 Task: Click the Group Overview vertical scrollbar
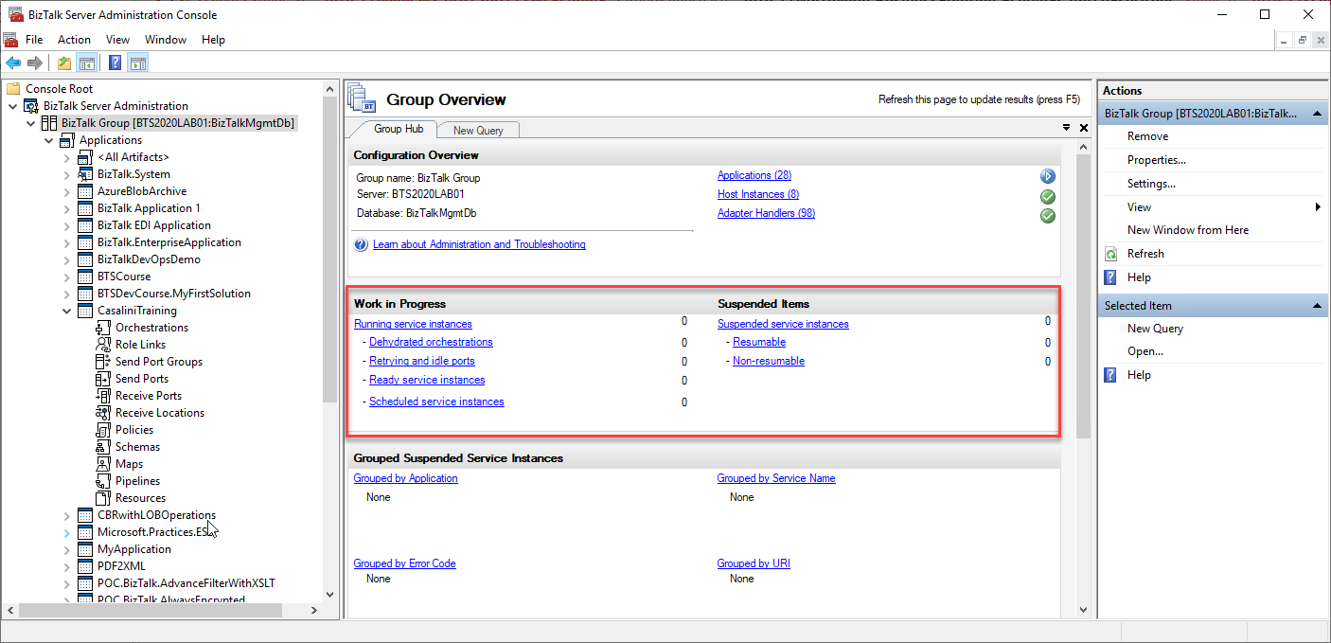click(1084, 295)
